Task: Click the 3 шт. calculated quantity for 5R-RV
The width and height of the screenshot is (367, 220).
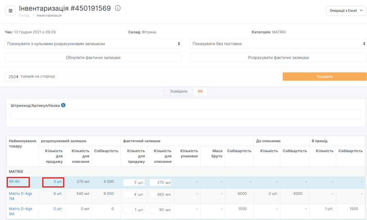Action: 58,182
